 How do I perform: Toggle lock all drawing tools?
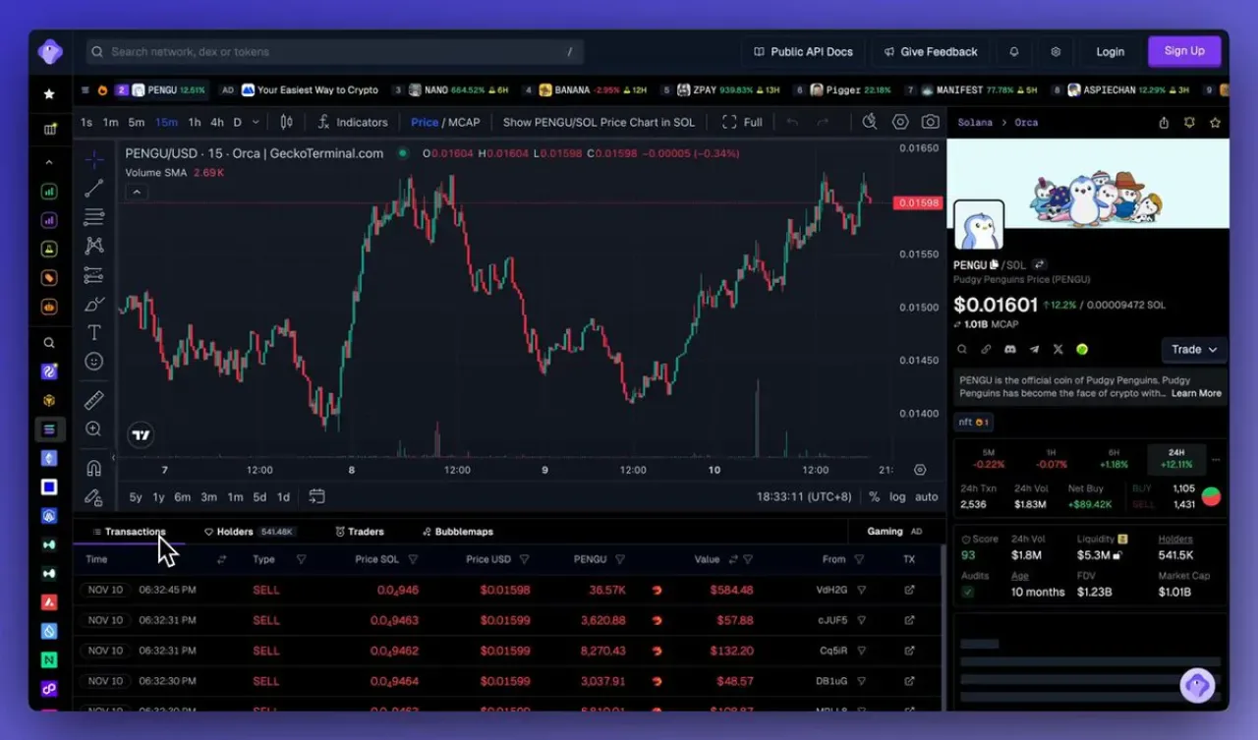point(94,497)
